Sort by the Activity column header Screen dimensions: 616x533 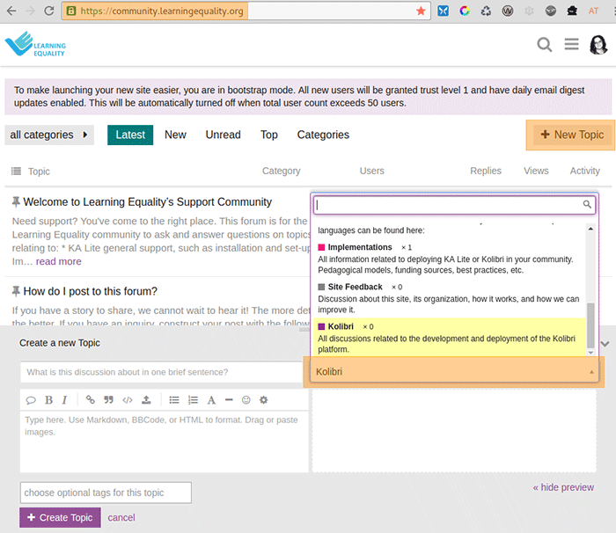coord(585,171)
